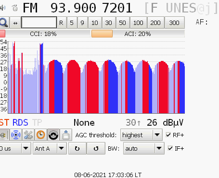Screen dimensions: 219x178
Task: Click the 93.900 frequency display
Action: pyautogui.click(x=73, y=8)
